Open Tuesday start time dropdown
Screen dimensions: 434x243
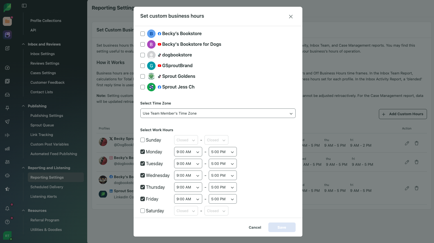tap(188, 163)
